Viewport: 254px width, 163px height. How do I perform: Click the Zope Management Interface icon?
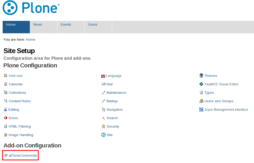(x=201, y=110)
